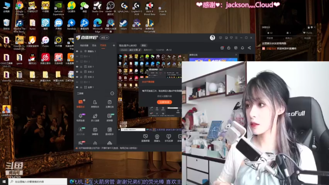329x185 pixels.
Task: Select the active orange scene tab
Action: click(x=103, y=46)
